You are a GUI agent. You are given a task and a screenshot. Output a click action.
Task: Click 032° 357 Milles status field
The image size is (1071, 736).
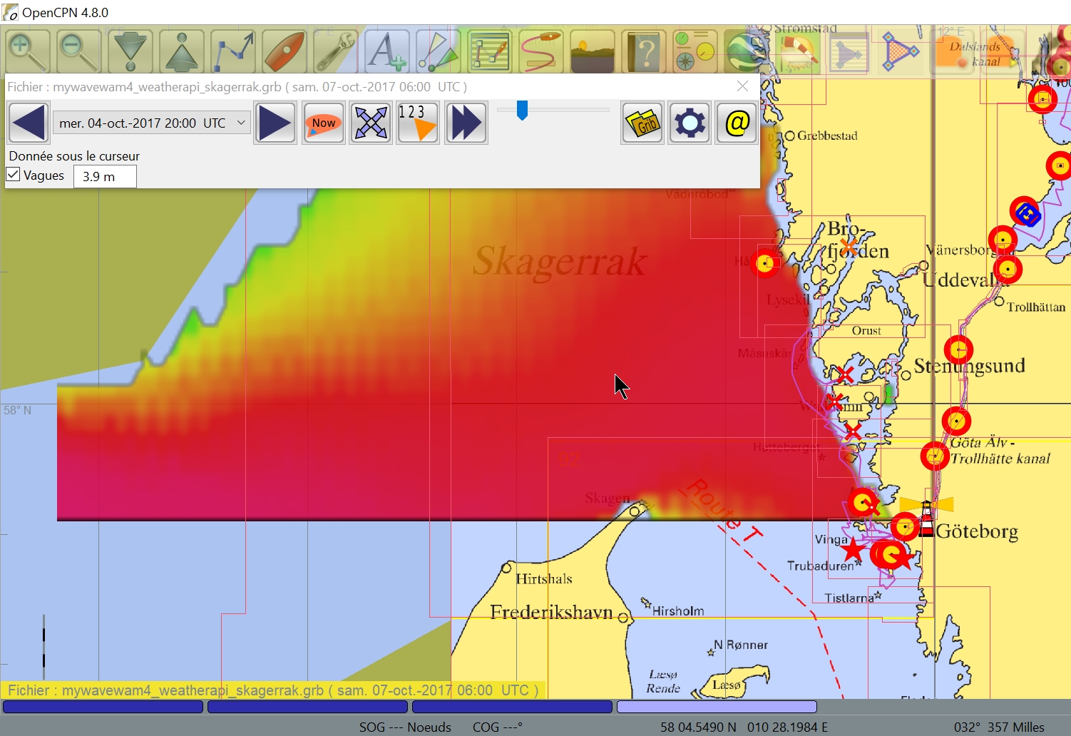[x=999, y=727]
